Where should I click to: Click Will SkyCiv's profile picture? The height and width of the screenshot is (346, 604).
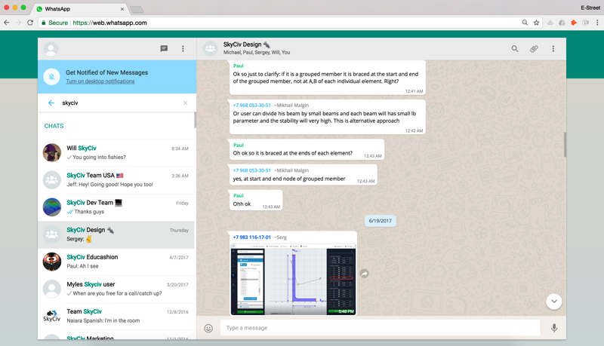point(52,152)
